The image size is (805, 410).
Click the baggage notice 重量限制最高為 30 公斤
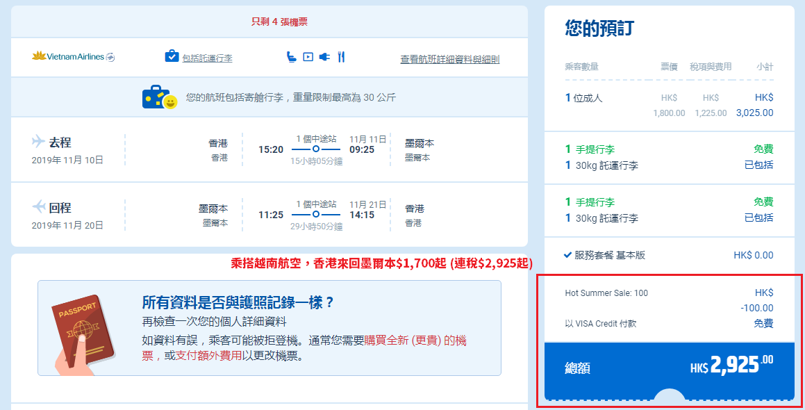[x=344, y=97]
